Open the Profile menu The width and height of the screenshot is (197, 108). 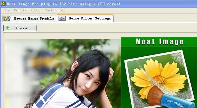coord(20,10)
